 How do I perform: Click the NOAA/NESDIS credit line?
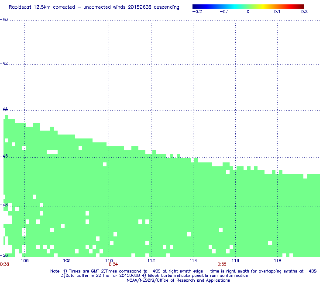coord(178,280)
